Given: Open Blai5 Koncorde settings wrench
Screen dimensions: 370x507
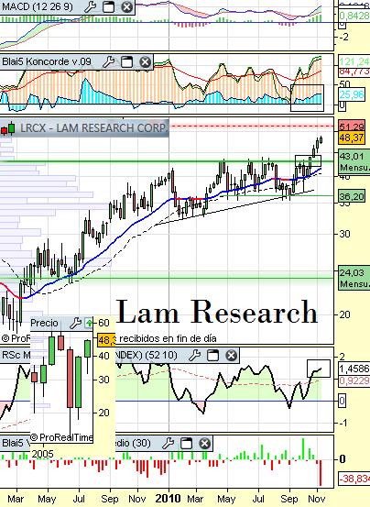Looking at the screenshot, I should pos(108,61).
